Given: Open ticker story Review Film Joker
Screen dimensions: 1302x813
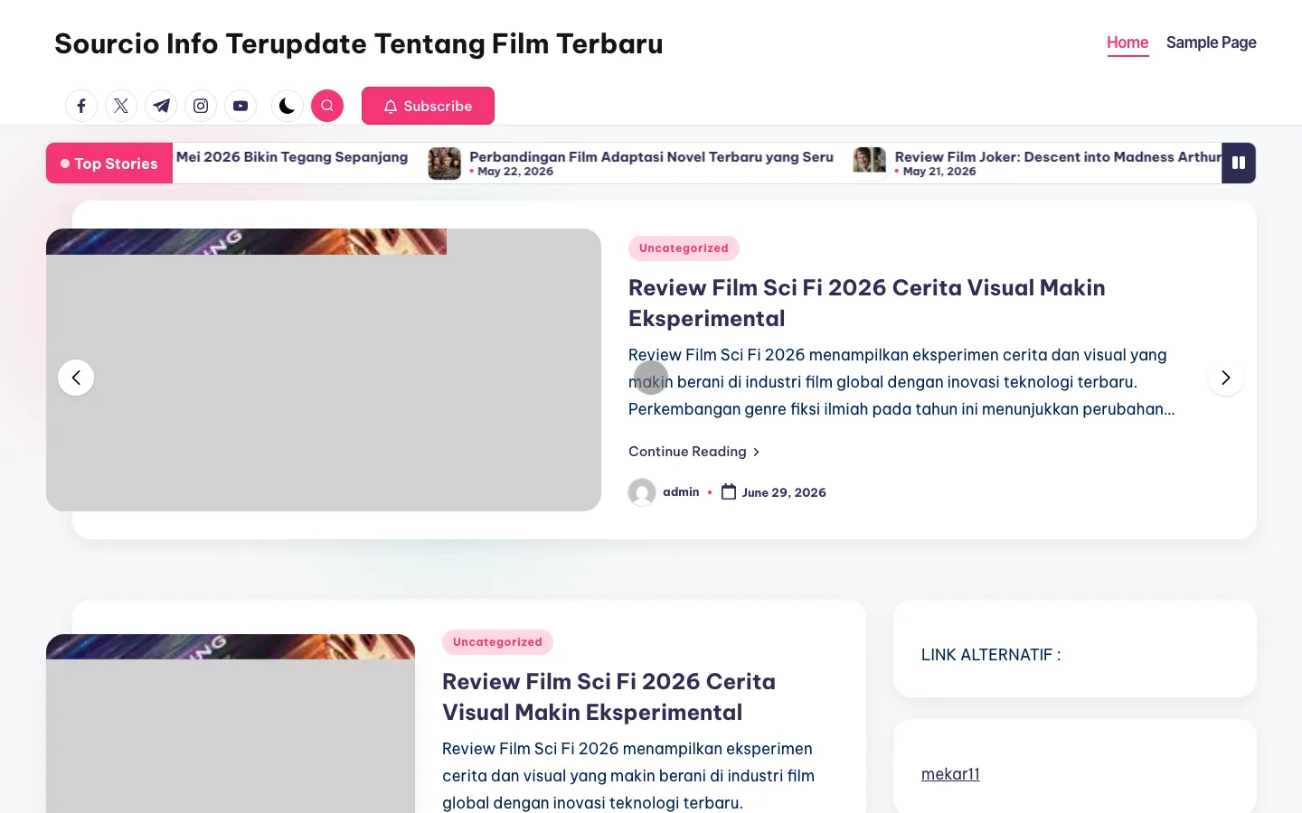Looking at the screenshot, I should 1058,156.
